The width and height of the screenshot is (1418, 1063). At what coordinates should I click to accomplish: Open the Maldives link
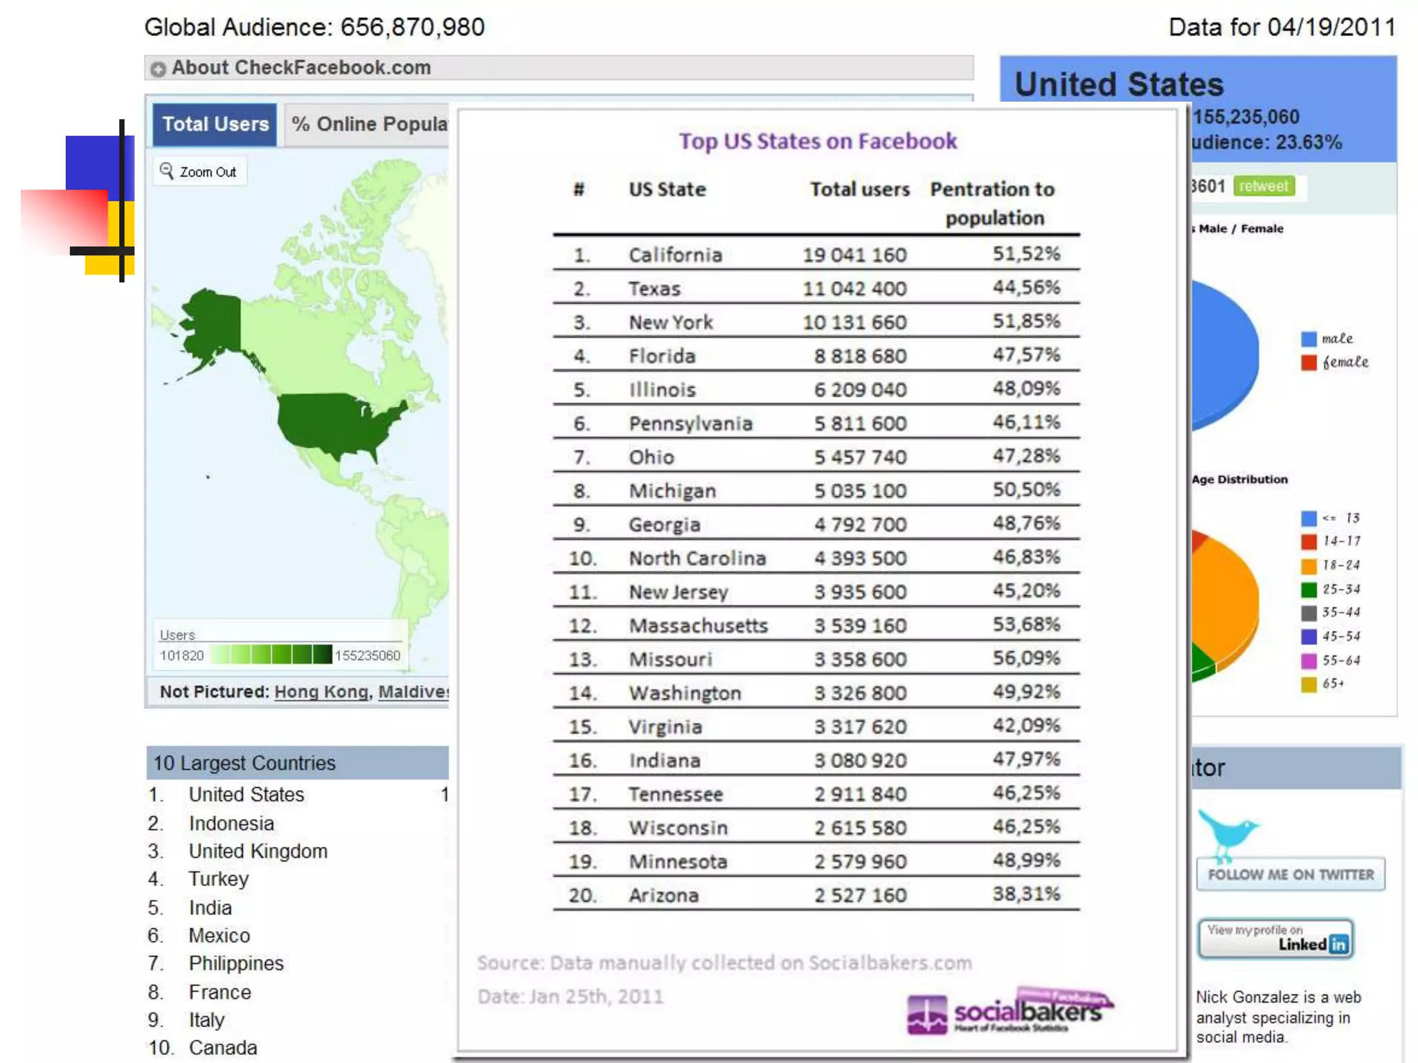pos(413,691)
